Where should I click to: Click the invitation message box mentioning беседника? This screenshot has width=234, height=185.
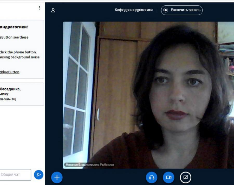[x=22, y=94]
